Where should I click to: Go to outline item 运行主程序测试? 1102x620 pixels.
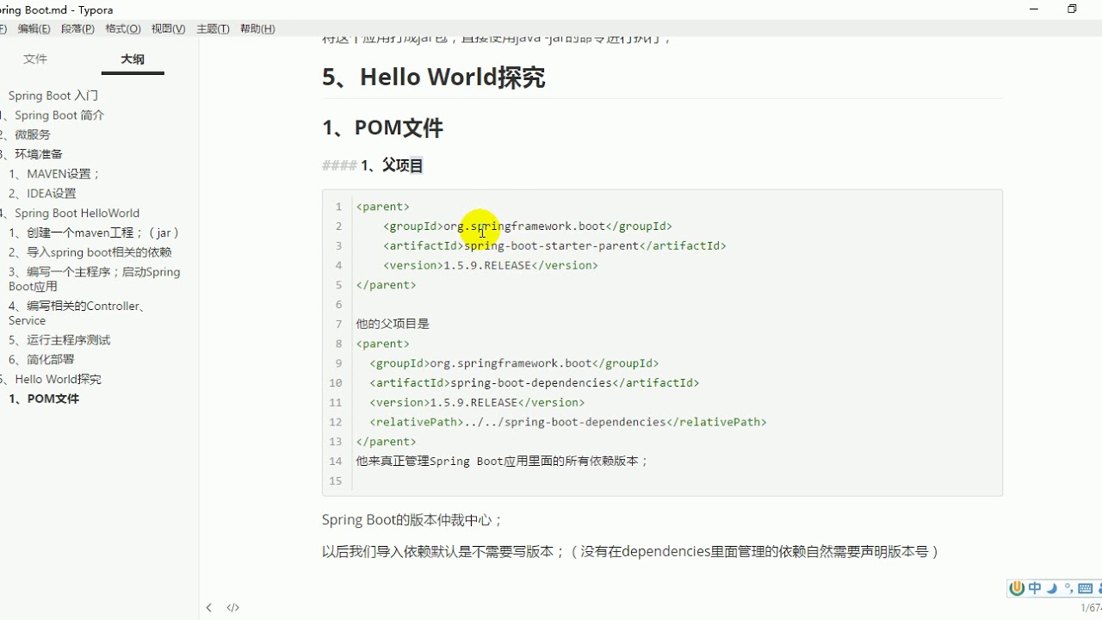tap(59, 340)
